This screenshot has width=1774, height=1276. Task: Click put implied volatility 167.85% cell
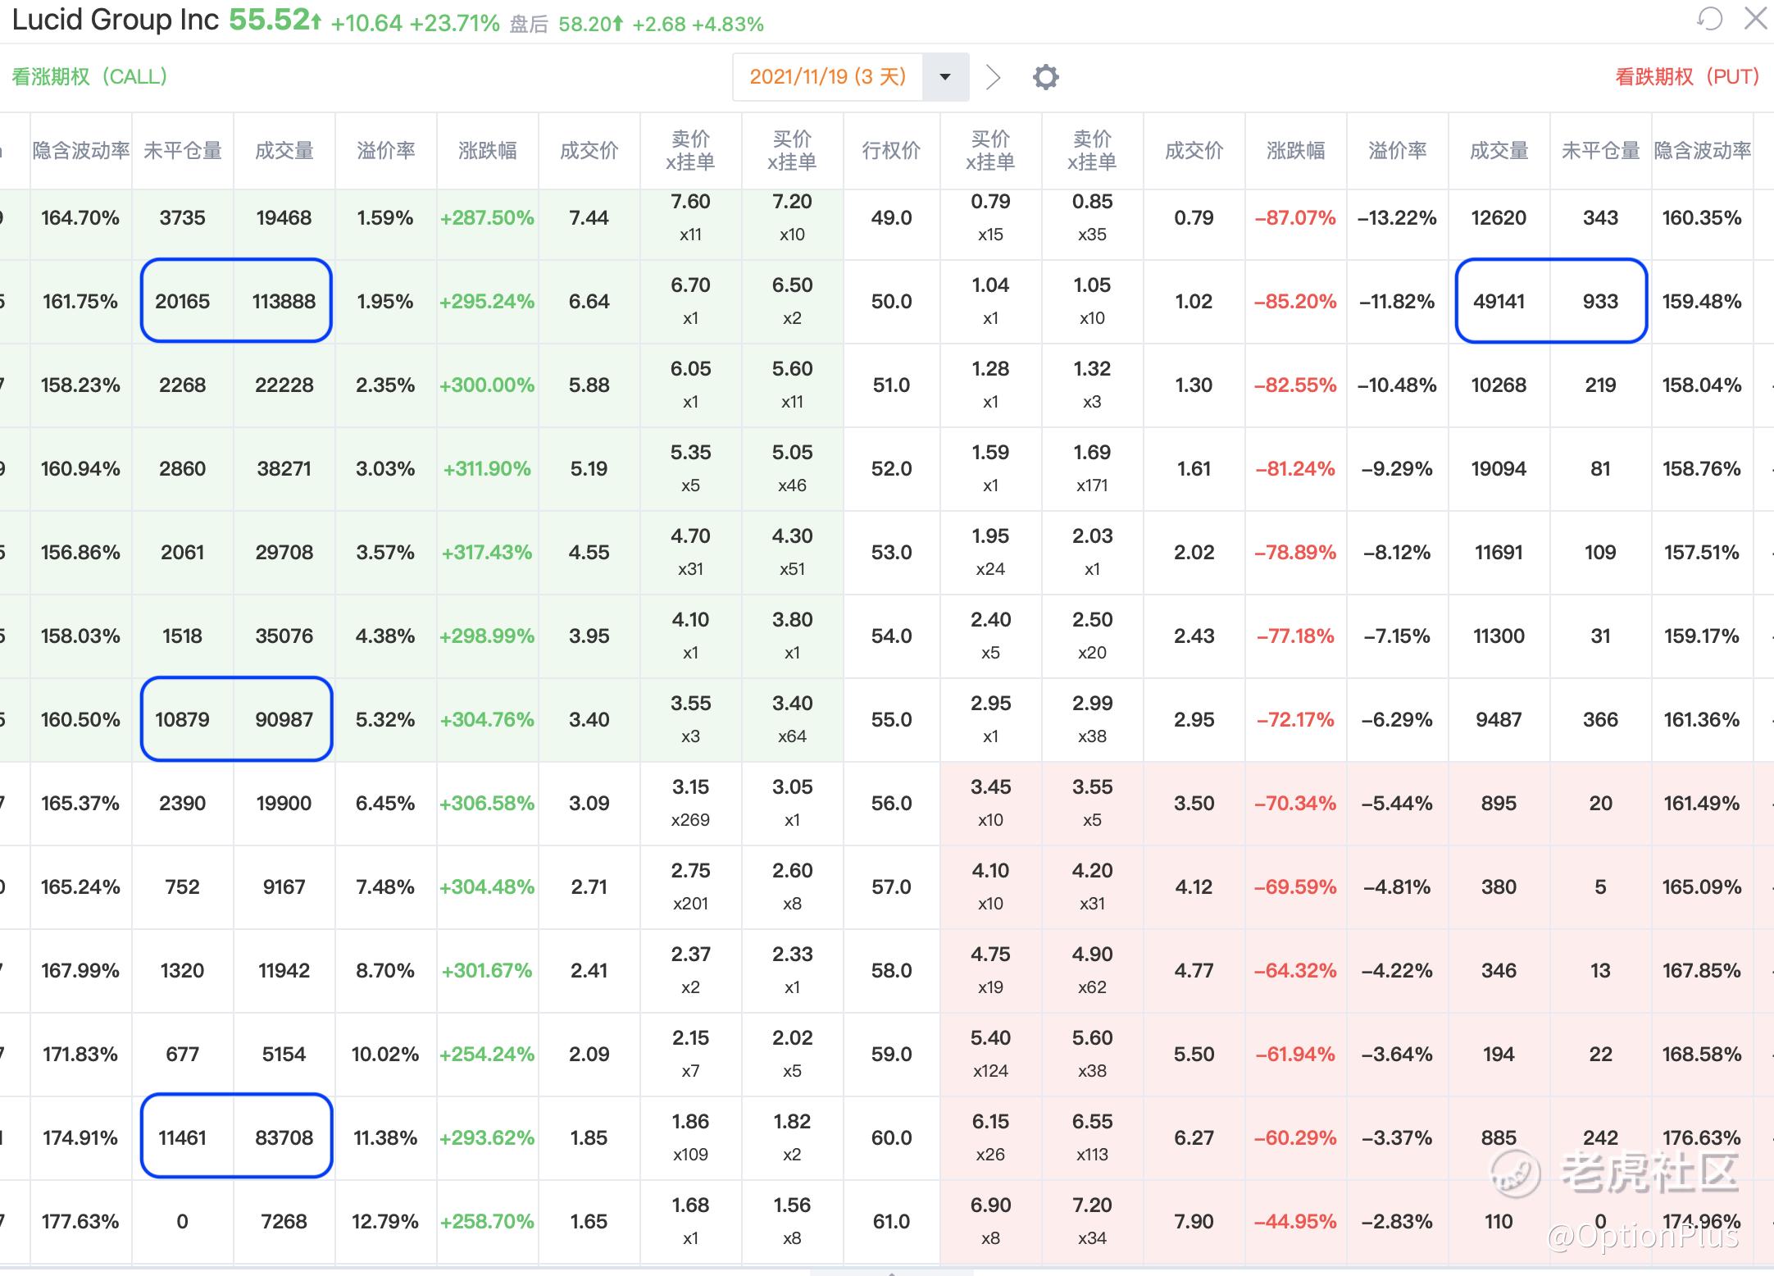click(x=1702, y=971)
